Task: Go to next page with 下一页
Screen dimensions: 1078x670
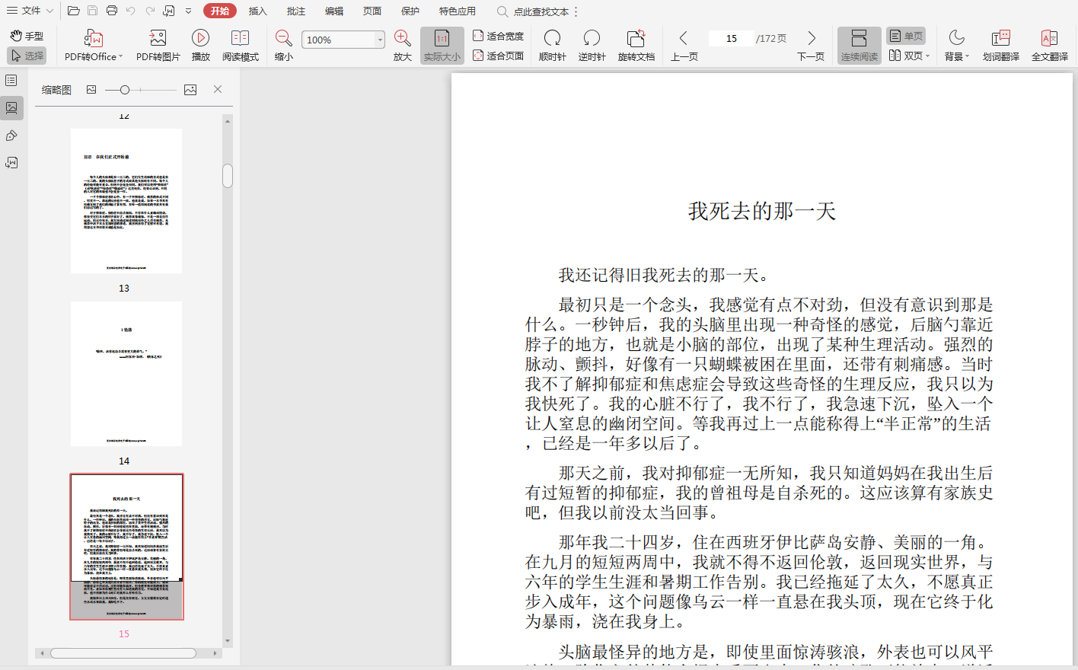Action: (811, 46)
